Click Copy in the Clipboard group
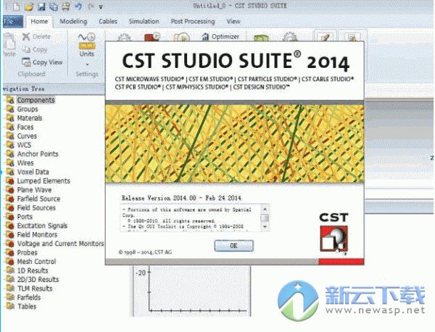 pos(35,50)
